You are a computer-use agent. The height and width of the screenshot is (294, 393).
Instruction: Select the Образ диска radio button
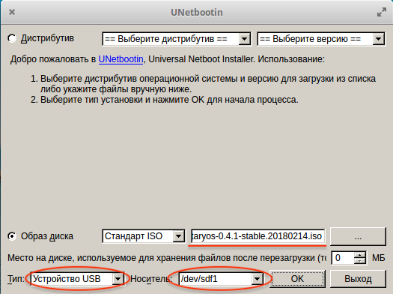tap(12, 236)
